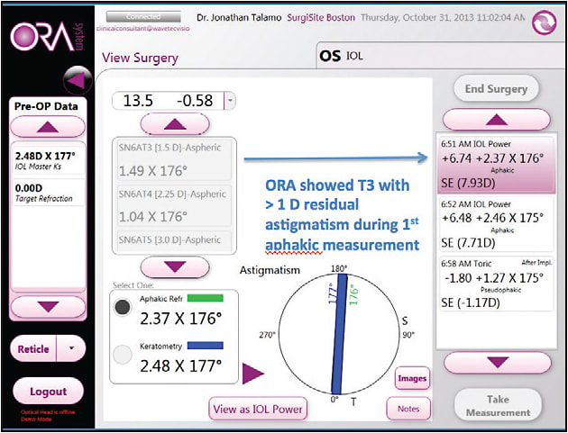Open the Images button

pyautogui.click(x=412, y=378)
